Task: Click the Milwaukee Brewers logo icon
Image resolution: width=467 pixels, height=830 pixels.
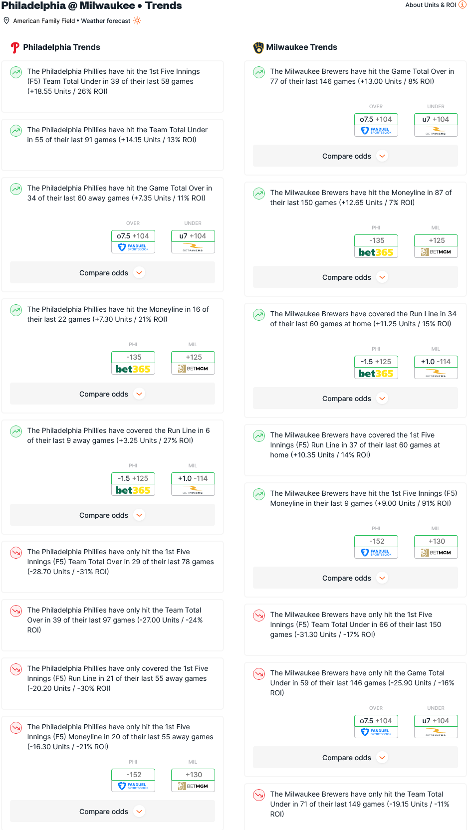Action: [258, 47]
